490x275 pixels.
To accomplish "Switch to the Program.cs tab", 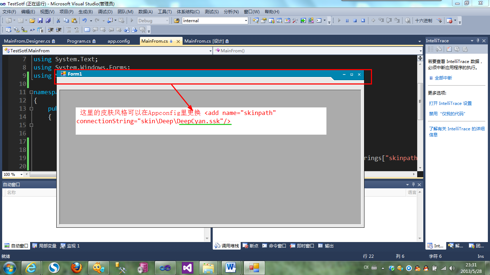I will [81, 41].
